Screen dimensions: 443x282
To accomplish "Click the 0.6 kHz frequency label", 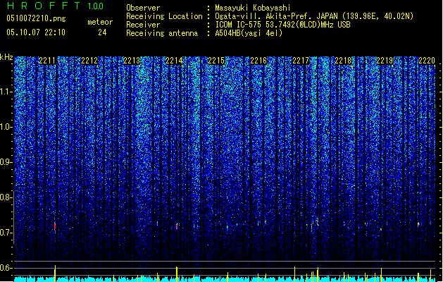I will pyautogui.click(x=6, y=268).
